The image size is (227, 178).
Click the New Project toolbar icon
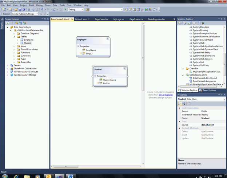click(x=4, y=9)
